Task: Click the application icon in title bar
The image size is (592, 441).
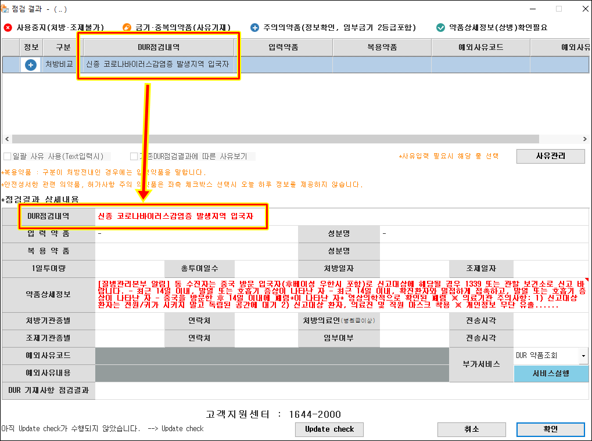Action: click(x=5, y=8)
